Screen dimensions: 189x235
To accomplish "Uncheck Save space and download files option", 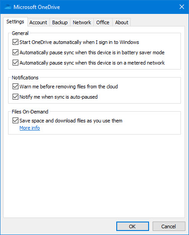I will point(15,121).
